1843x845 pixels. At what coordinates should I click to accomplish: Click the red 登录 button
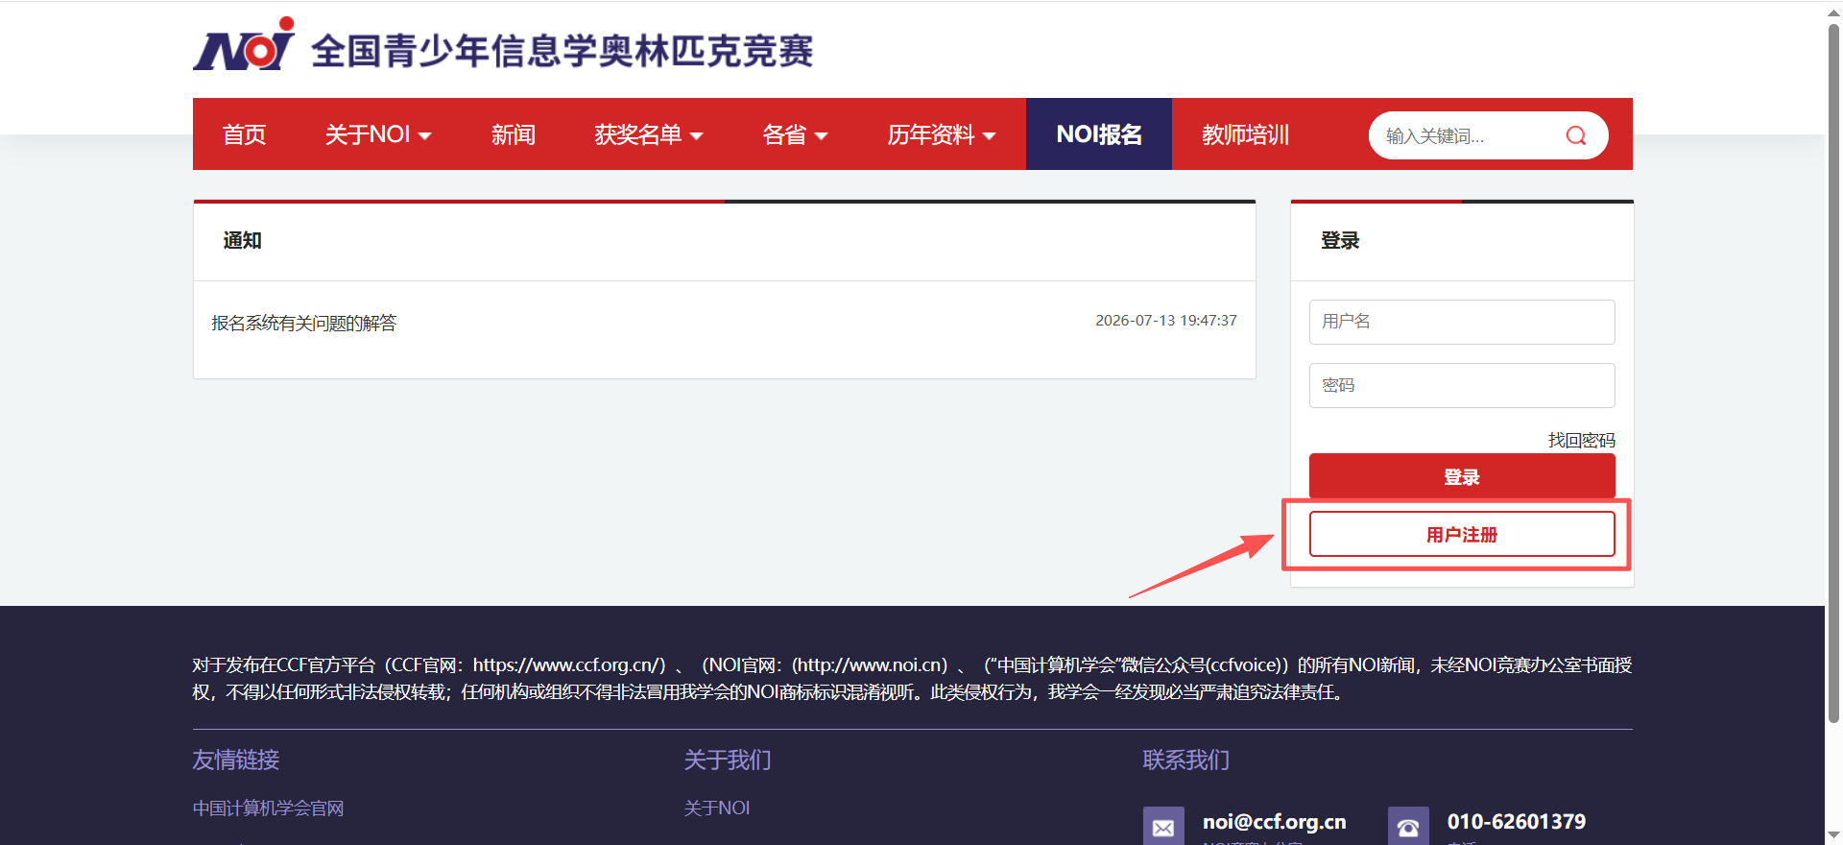[1462, 476]
